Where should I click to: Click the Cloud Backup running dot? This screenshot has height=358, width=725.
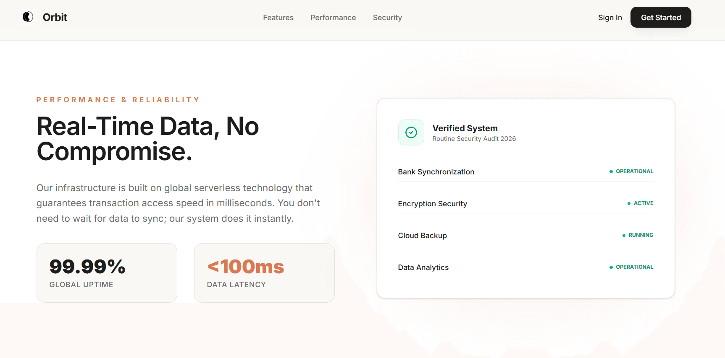click(624, 235)
